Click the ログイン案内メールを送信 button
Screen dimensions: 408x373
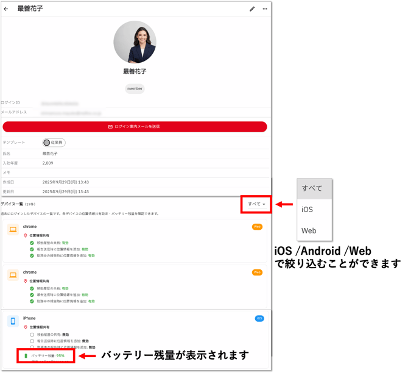pos(135,127)
